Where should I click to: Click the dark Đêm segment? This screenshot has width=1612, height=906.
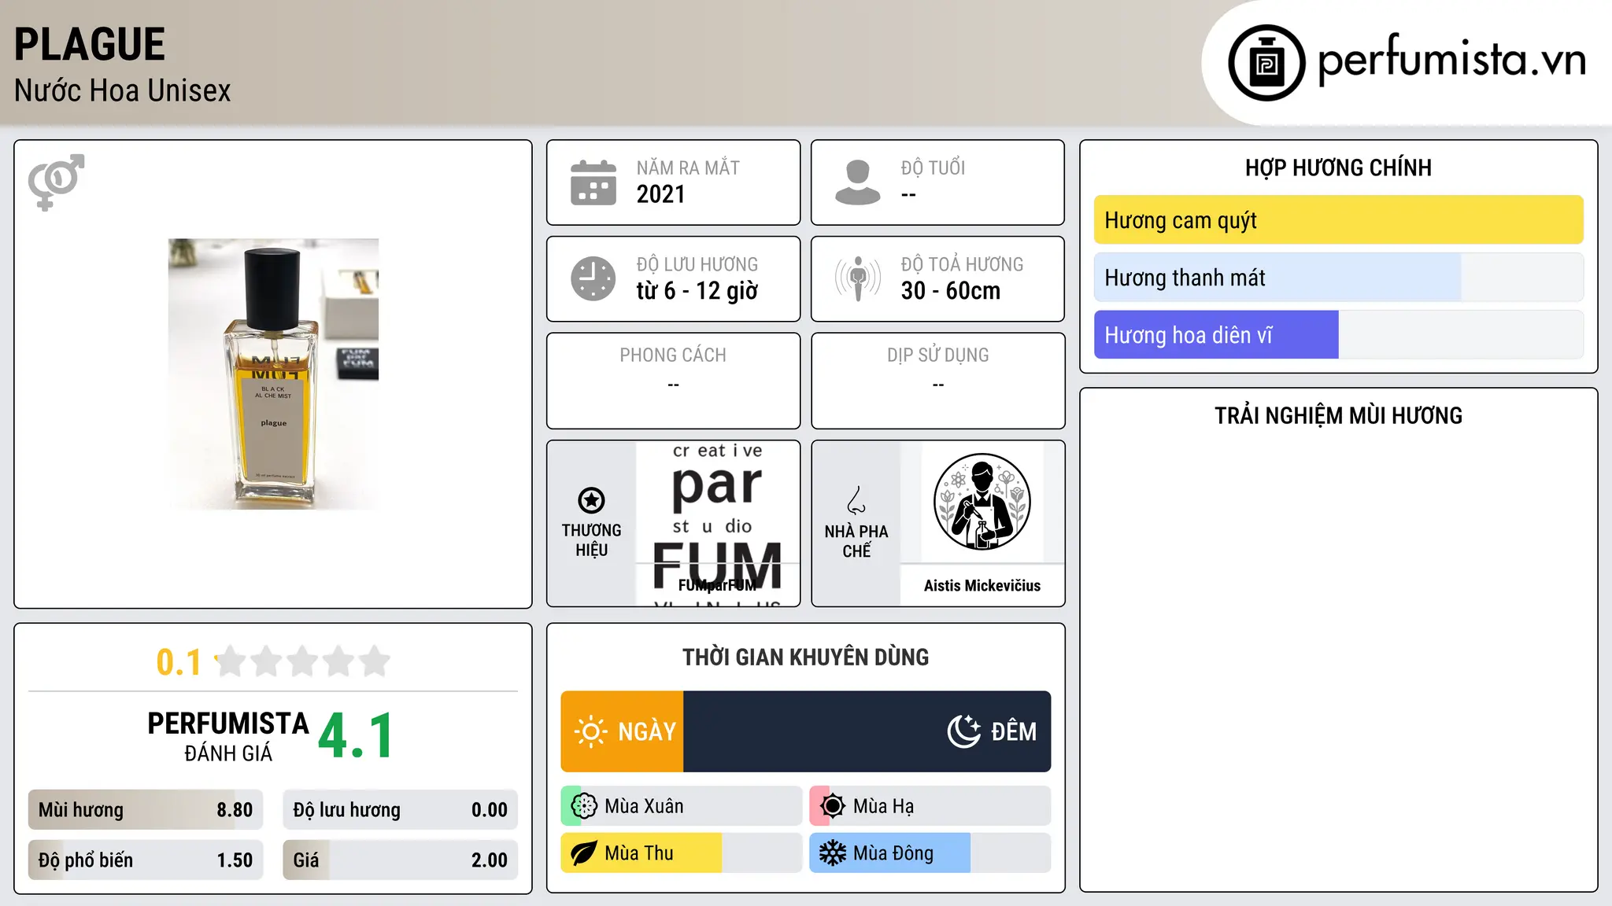click(x=867, y=731)
